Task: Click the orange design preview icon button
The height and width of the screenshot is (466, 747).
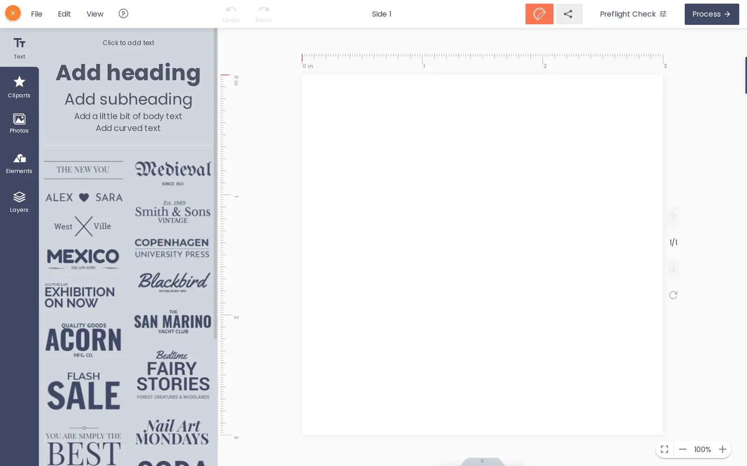Action: click(x=539, y=14)
